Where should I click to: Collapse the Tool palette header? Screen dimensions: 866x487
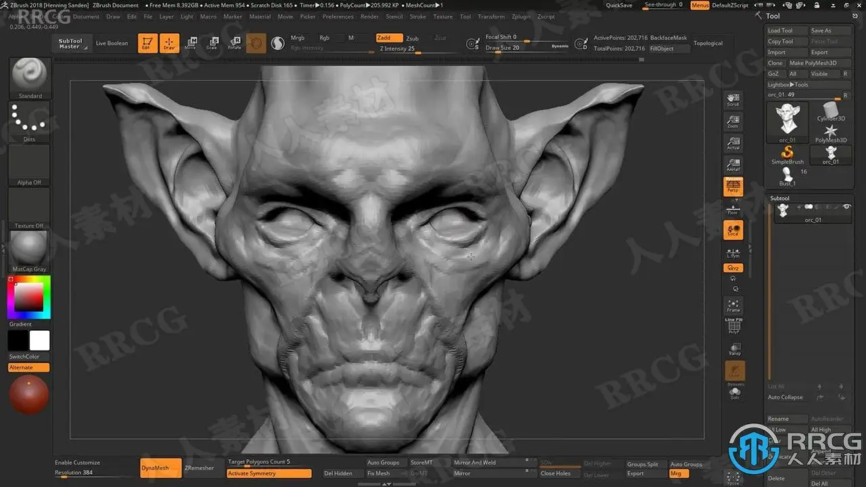(x=773, y=16)
